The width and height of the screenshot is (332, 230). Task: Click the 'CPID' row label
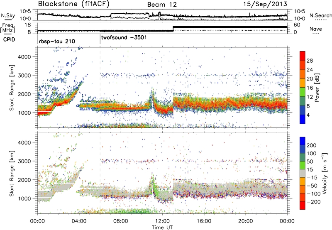click(9, 39)
